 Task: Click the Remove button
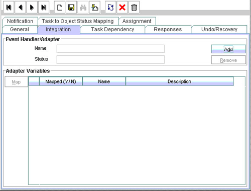(x=228, y=60)
